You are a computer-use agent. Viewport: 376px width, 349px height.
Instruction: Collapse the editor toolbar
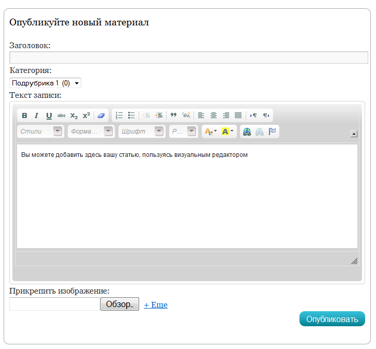coord(354,134)
